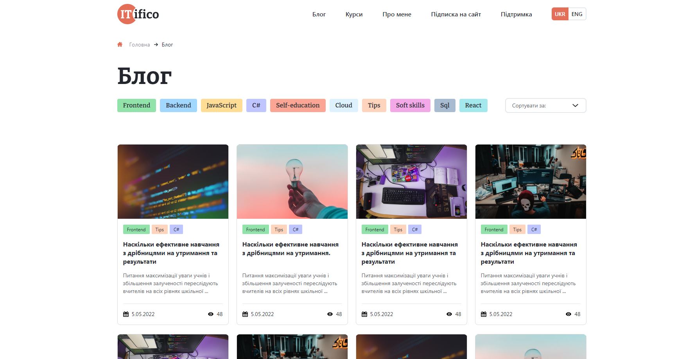
Task: Open article title on the code-screen card
Action: [x=171, y=253]
